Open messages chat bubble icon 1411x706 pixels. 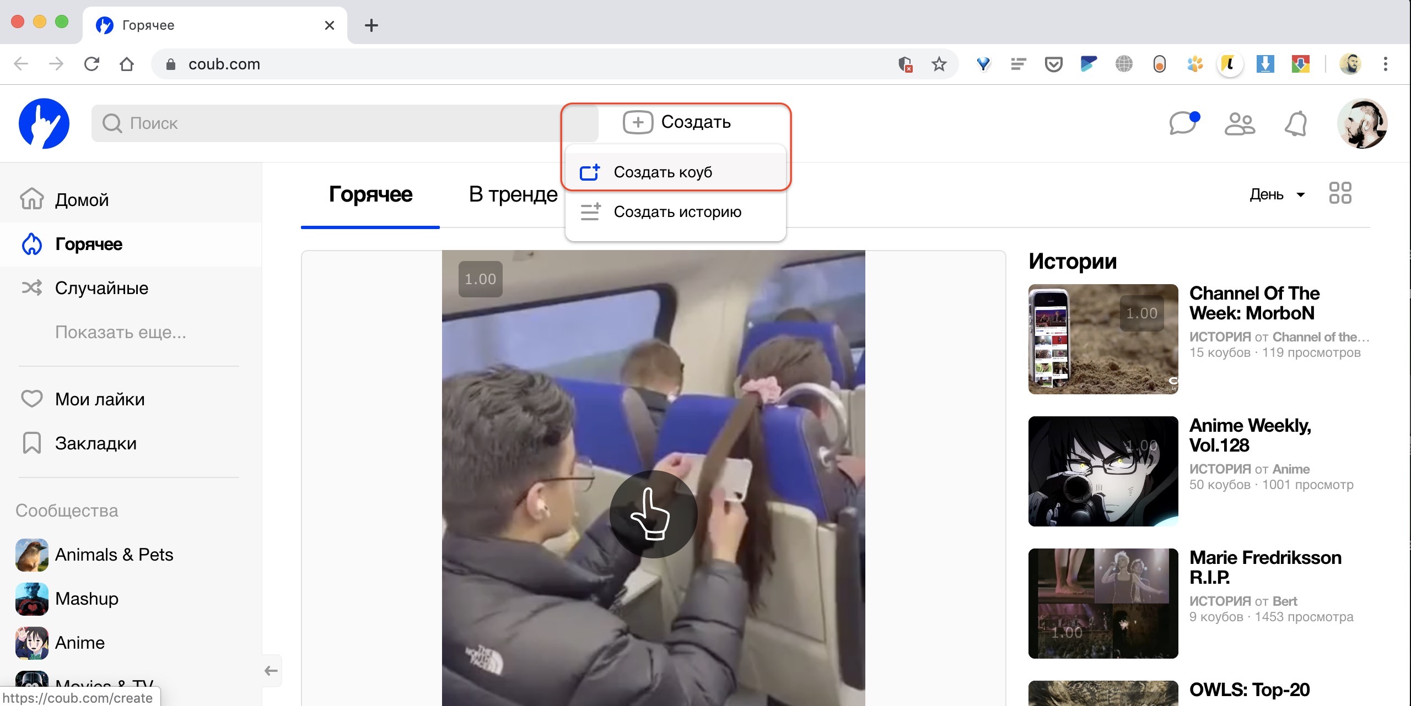tap(1183, 123)
